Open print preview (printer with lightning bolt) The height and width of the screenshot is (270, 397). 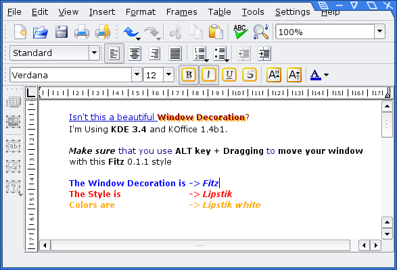[103, 32]
